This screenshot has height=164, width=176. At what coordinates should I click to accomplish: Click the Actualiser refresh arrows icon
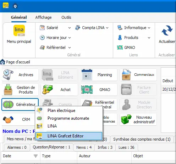click(167, 30)
